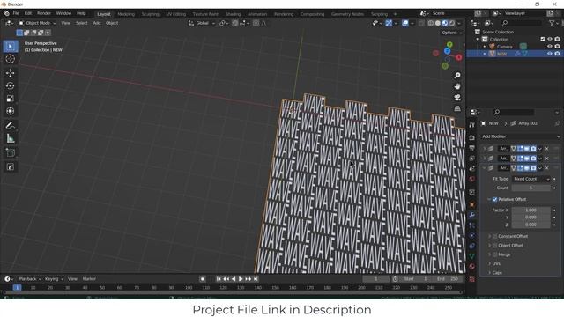Enable the Constant Offset checkbox
The image size is (564, 317).
495,237
